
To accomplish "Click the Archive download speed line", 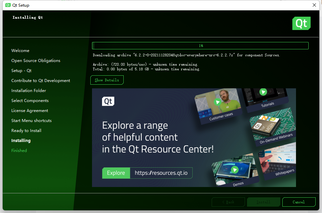I will (145, 64).
